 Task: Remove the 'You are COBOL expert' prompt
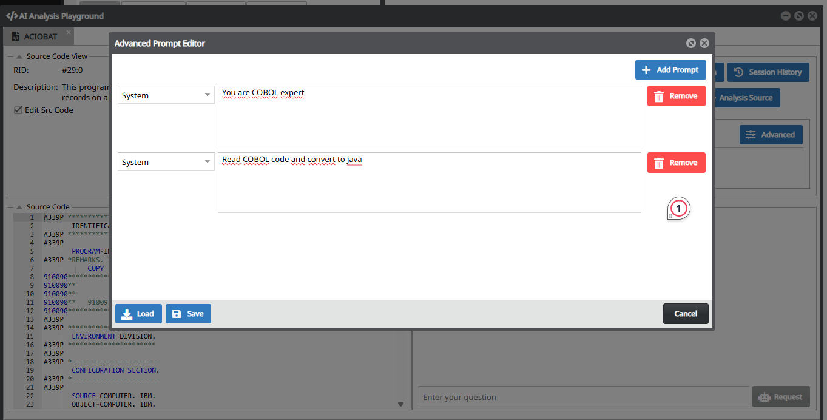pos(676,96)
